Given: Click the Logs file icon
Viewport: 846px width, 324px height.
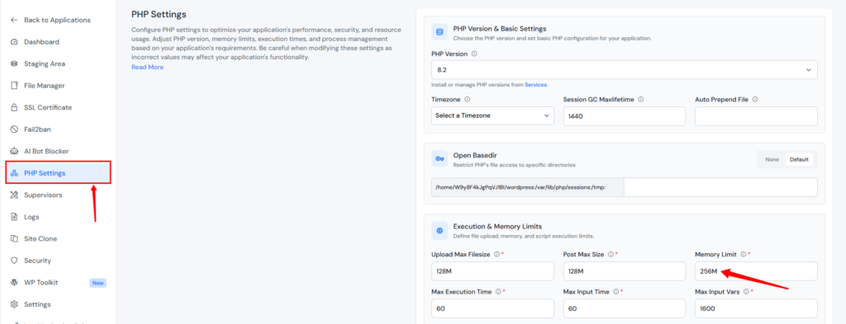Looking at the screenshot, I should pos(15,217).
